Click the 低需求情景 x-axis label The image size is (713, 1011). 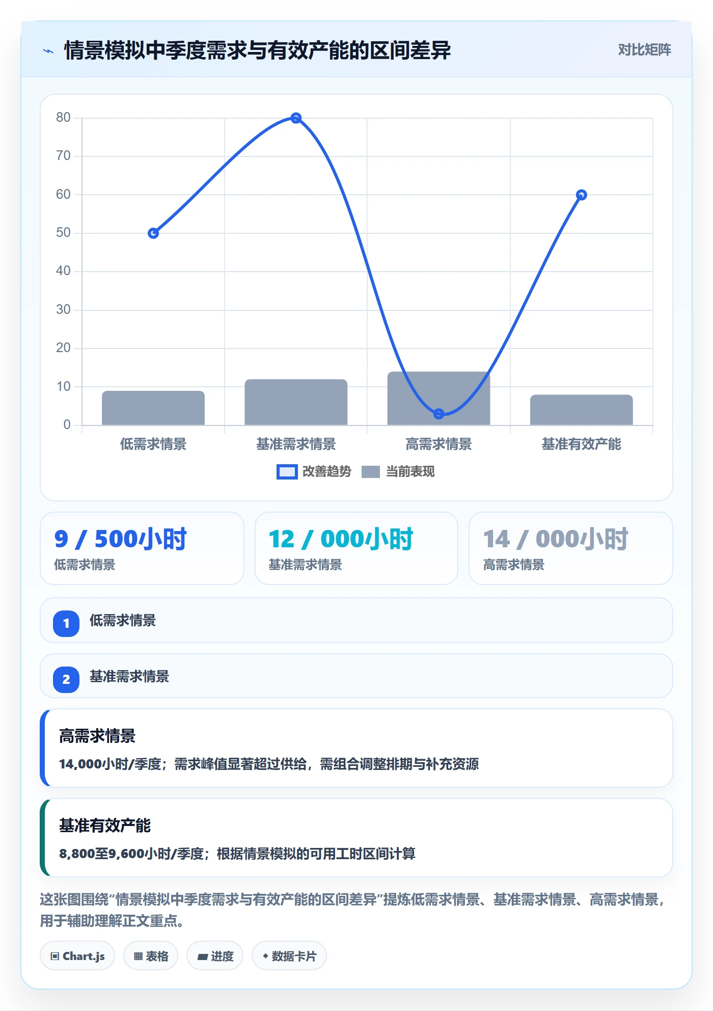(153, 444)
